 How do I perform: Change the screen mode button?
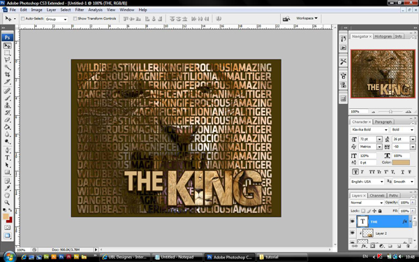(7, 235)
